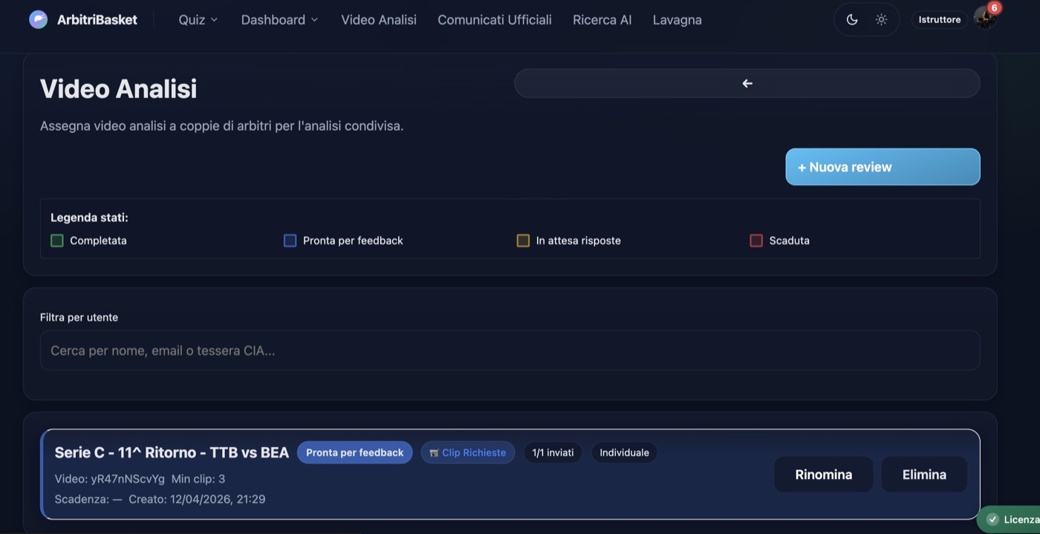
Task: Click the Filtra per utente label
Action: pyautogui.click(x=79, y=317)
